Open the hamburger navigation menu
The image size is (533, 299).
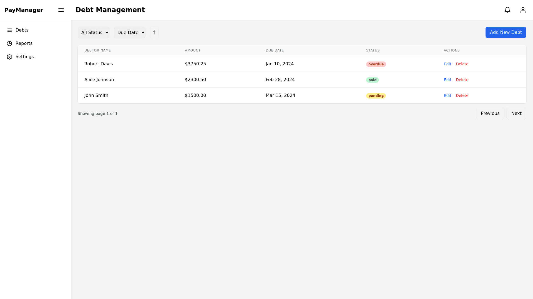point(61,10)
